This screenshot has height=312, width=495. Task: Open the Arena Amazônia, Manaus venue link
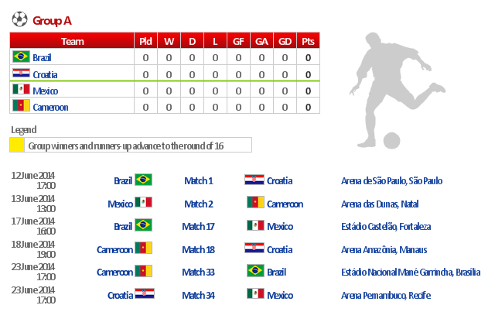pyautogui.click(x=384, y=249)
